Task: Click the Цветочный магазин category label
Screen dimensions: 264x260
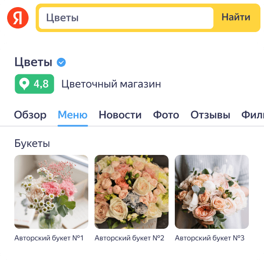Action: point(111,84)
